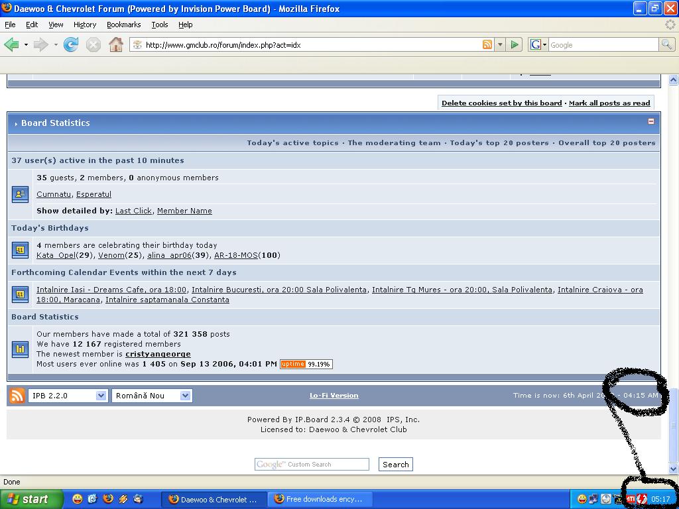
Task: Open the History menu
Action: point(85,25)
